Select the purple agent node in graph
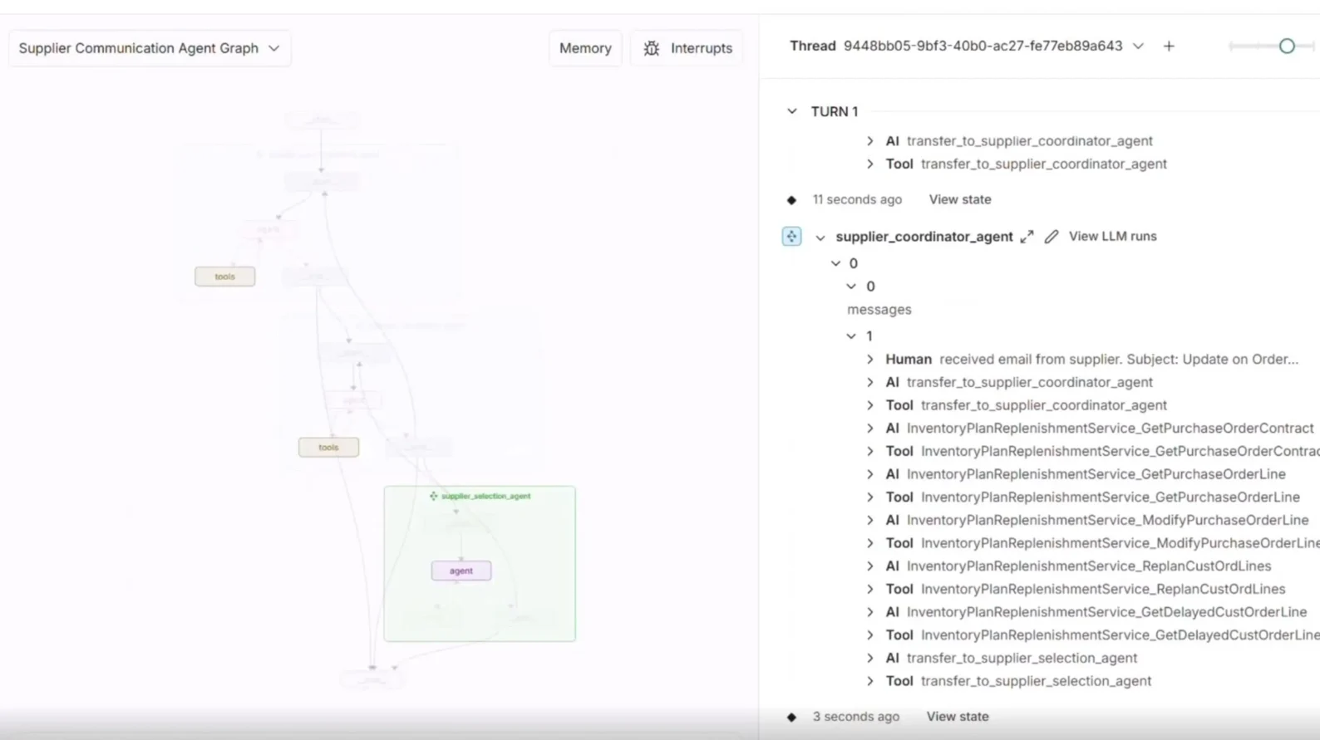Image resolution: width=1320 pixels, height=740 pixels. 461,571
